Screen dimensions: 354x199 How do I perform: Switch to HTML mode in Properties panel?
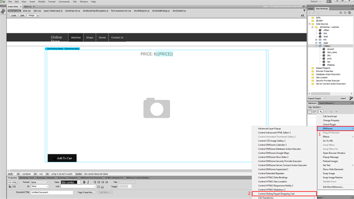click(x=13, y=182)
